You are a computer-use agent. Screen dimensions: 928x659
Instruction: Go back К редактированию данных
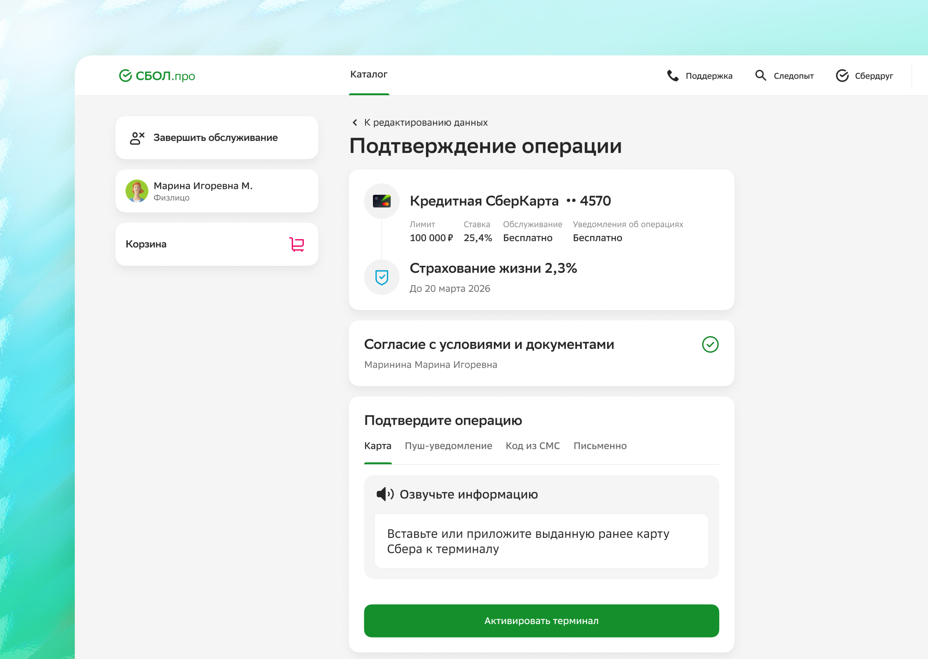point(420,123)
